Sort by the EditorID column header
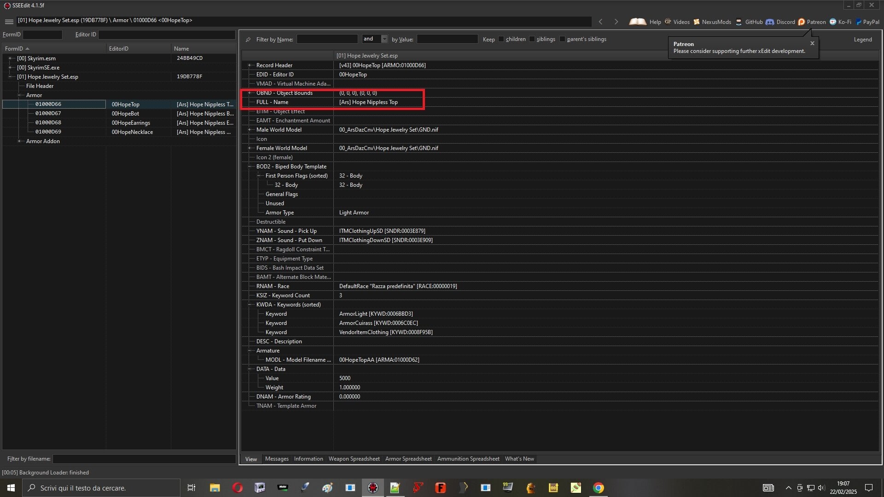The height and width of the screenshot is (497, 884). 139,48
